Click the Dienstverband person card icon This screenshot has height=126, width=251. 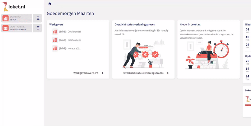[x=6, y=28]
